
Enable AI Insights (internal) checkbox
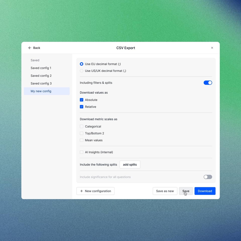[82, 152]
